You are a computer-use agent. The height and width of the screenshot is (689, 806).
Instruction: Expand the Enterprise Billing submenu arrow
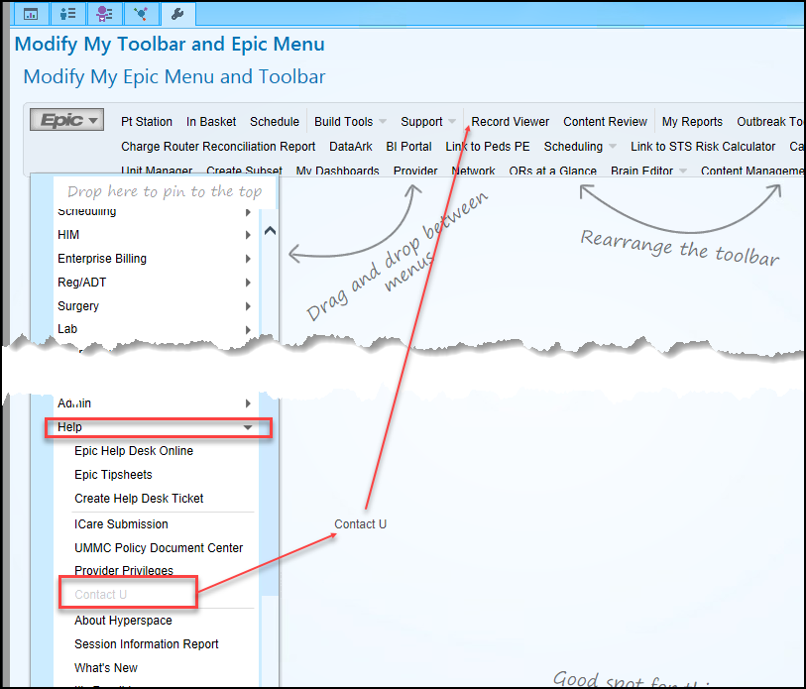click(x=248, y=259)
